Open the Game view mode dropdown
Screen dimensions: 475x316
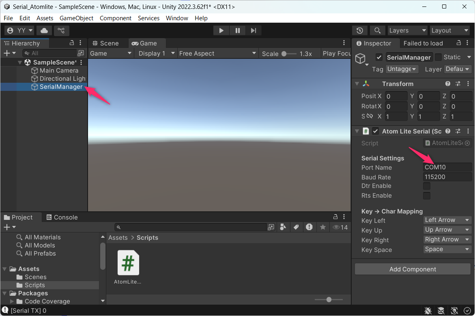pos(111,53)
